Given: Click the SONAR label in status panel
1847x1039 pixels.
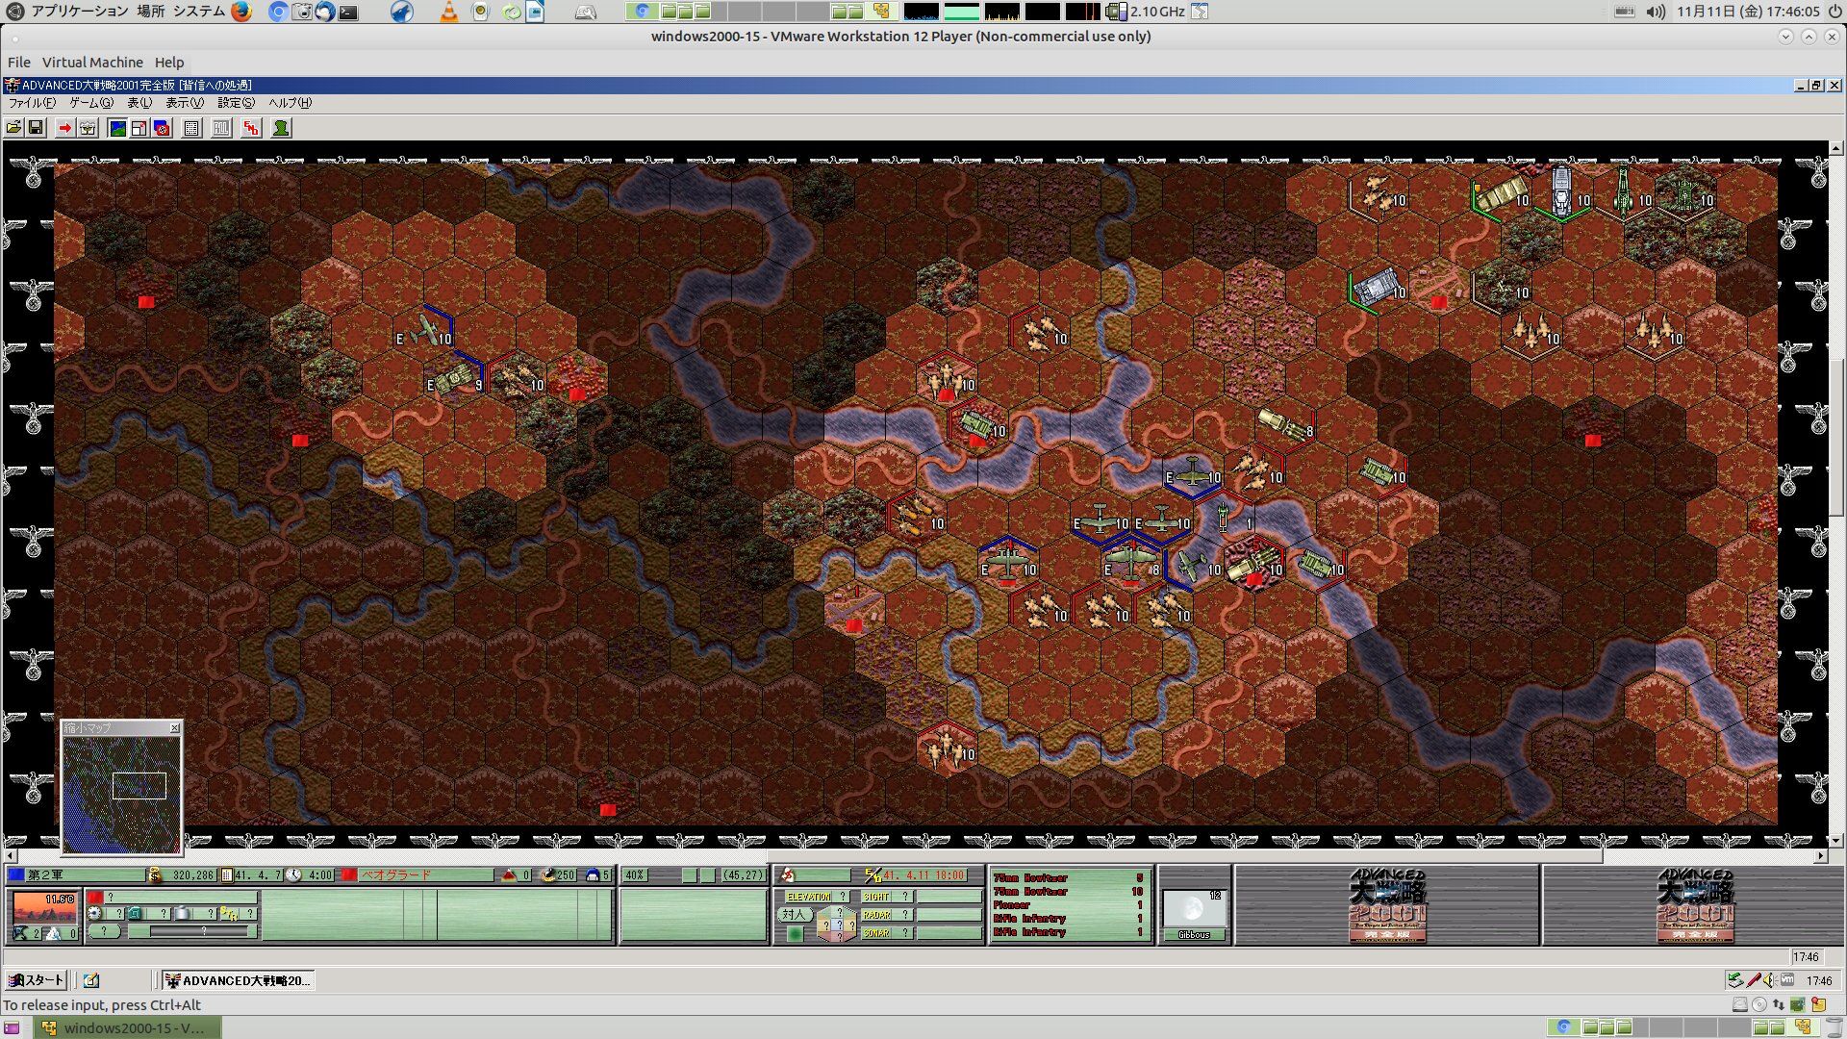Looking at the screenshot, I should [876, 933].
